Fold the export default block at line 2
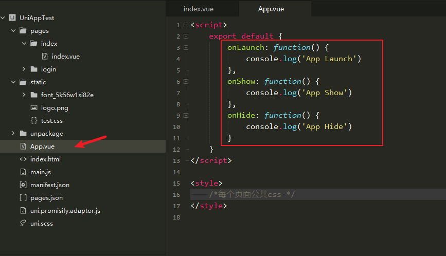This screenshot has width=446, height=256. [186, 36]
